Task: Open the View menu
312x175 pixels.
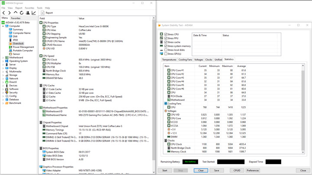Action: pyautogui.click(x=10, y=8)
